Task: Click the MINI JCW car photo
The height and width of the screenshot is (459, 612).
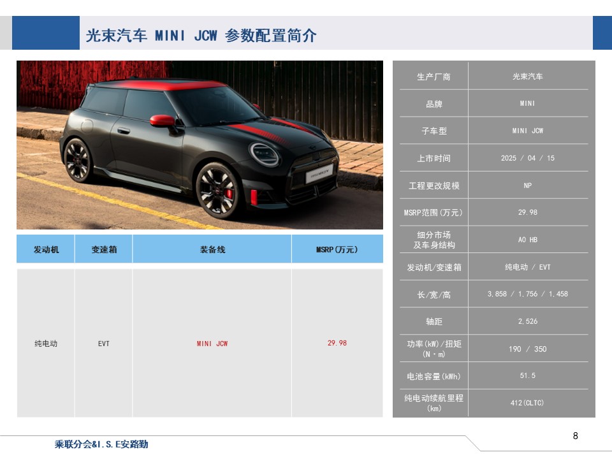Action: (x=200, y=145)
